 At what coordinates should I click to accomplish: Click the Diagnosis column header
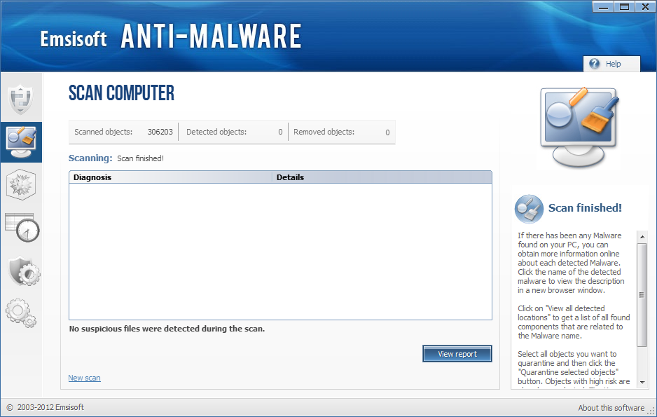[170, 177]
